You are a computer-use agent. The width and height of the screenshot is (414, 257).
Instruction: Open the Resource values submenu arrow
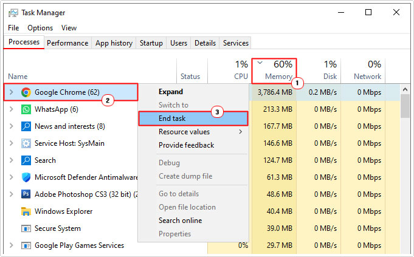click(240, 132)
